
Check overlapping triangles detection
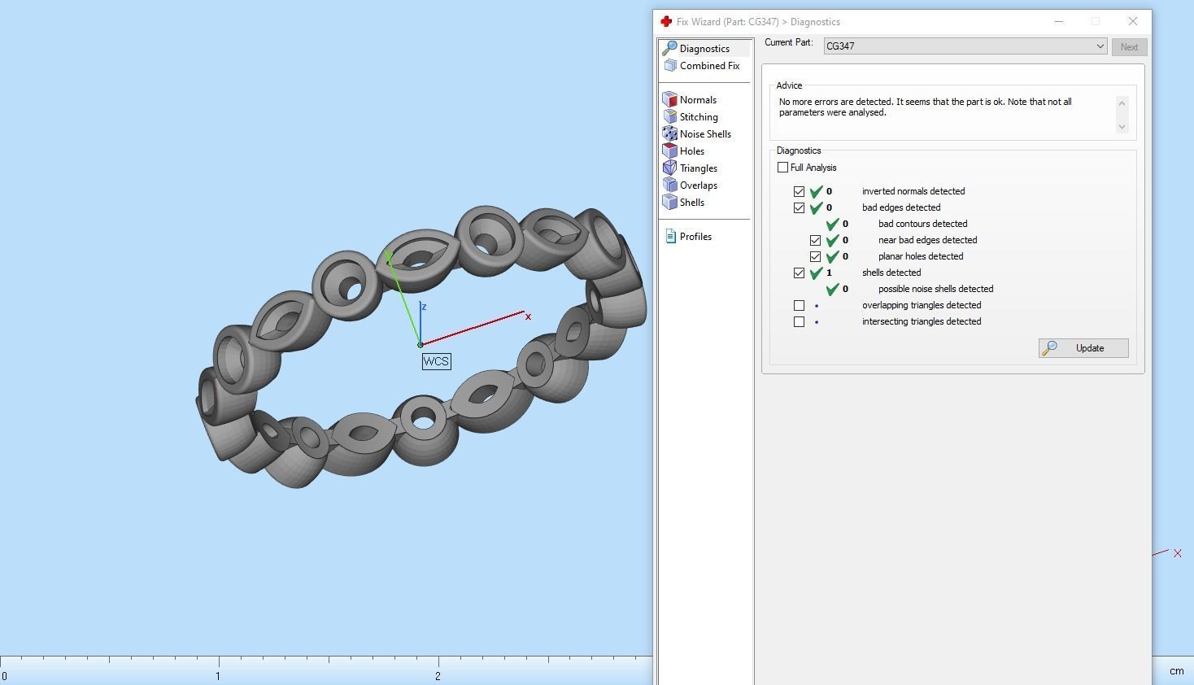pos(800,305)
